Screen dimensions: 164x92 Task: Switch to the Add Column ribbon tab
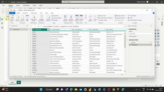click(34, 13)
